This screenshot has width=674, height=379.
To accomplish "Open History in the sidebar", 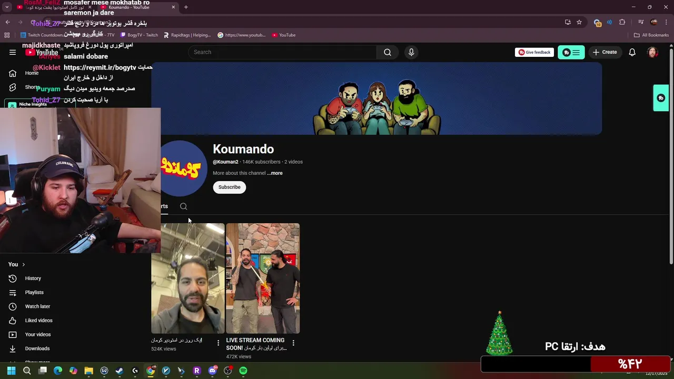I will pyautogui.click(x=33, y=278).
